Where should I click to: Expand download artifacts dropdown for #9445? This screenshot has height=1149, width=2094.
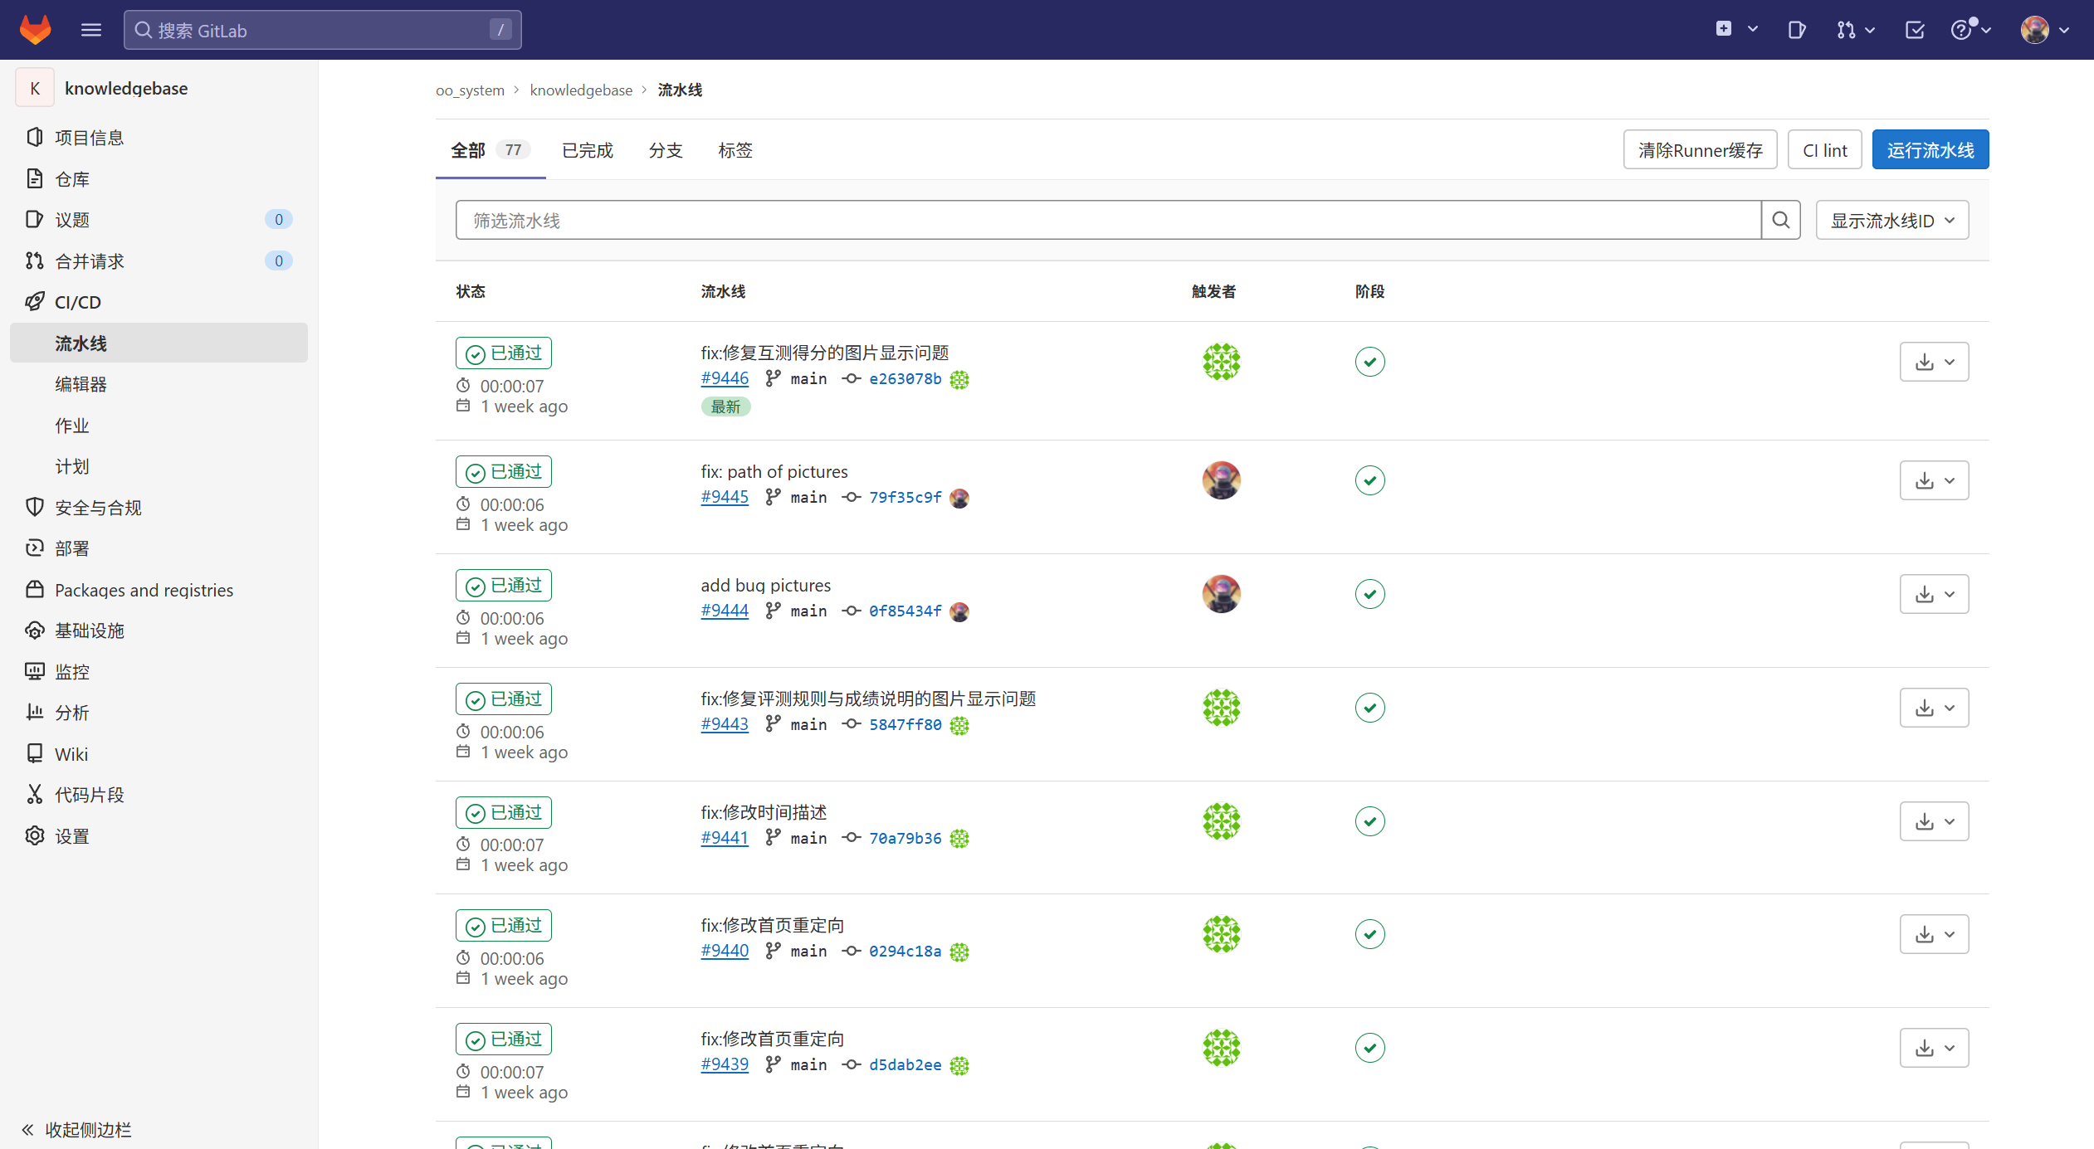click(1934, 480)
